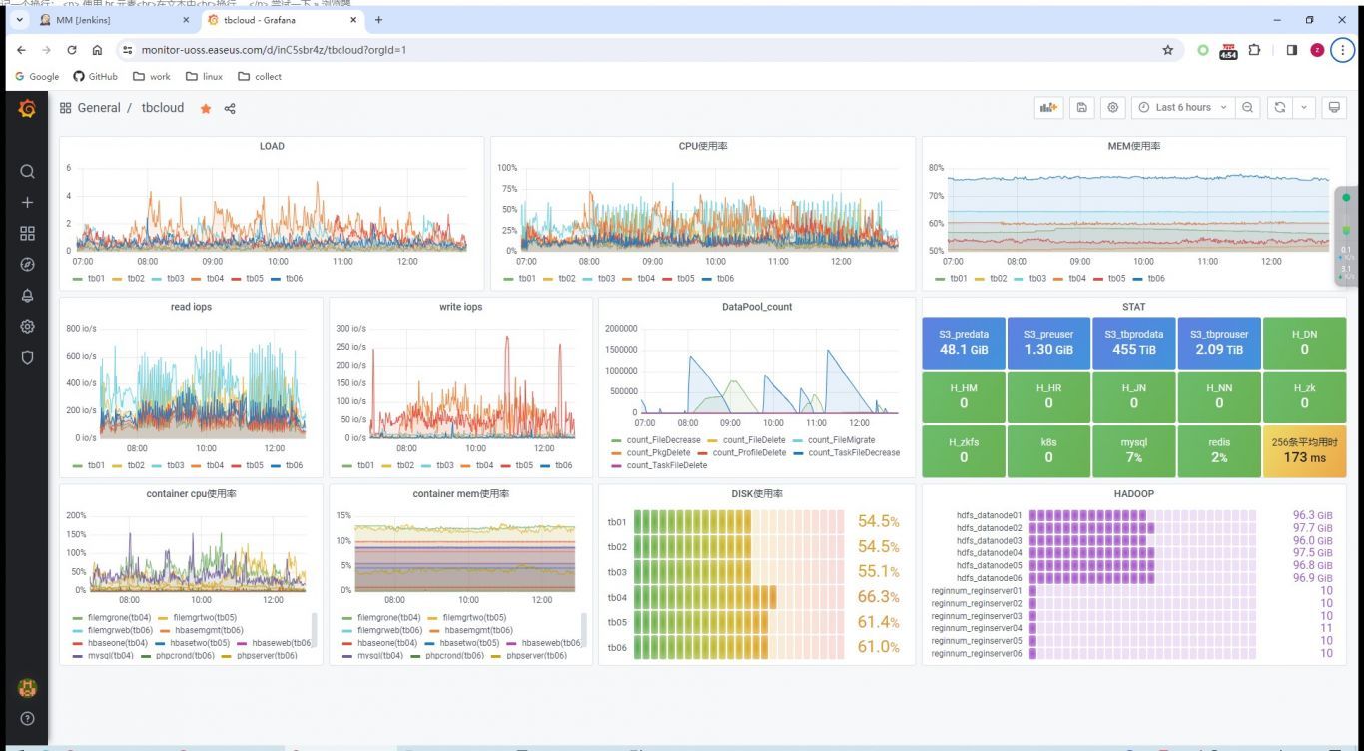The image size is (1364, 751).
Task: Click the 256条平均用时 173 ms tile
Action: (x=1304, y=450)
